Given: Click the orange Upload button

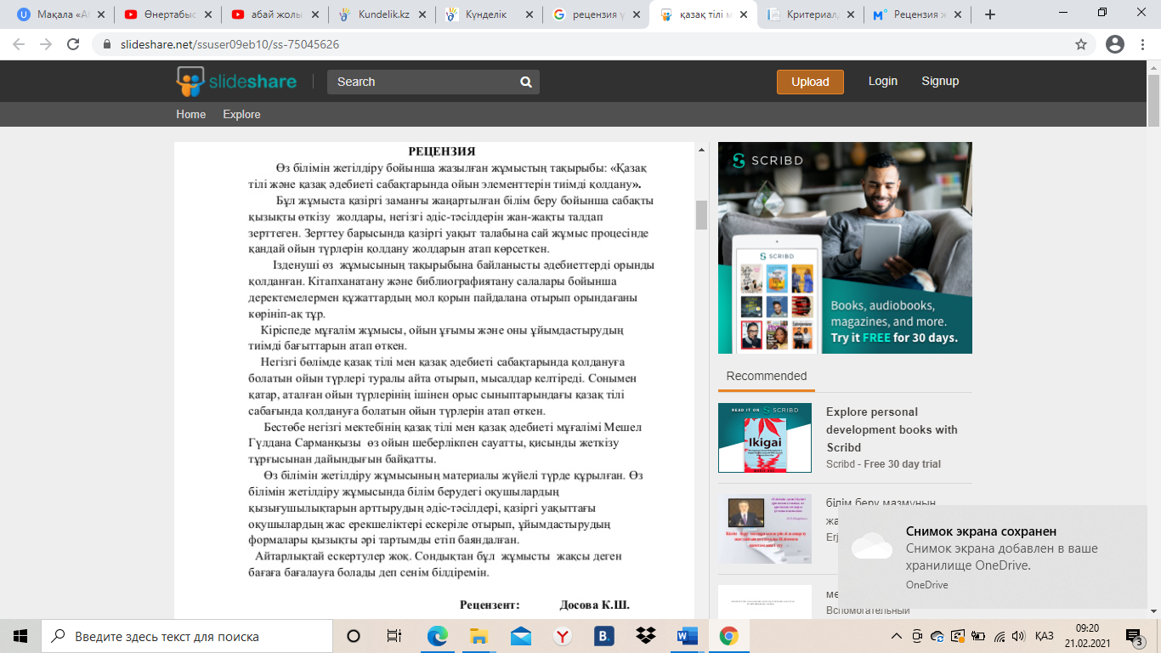Looking at the screenshot, I should (x=810, y=82).
